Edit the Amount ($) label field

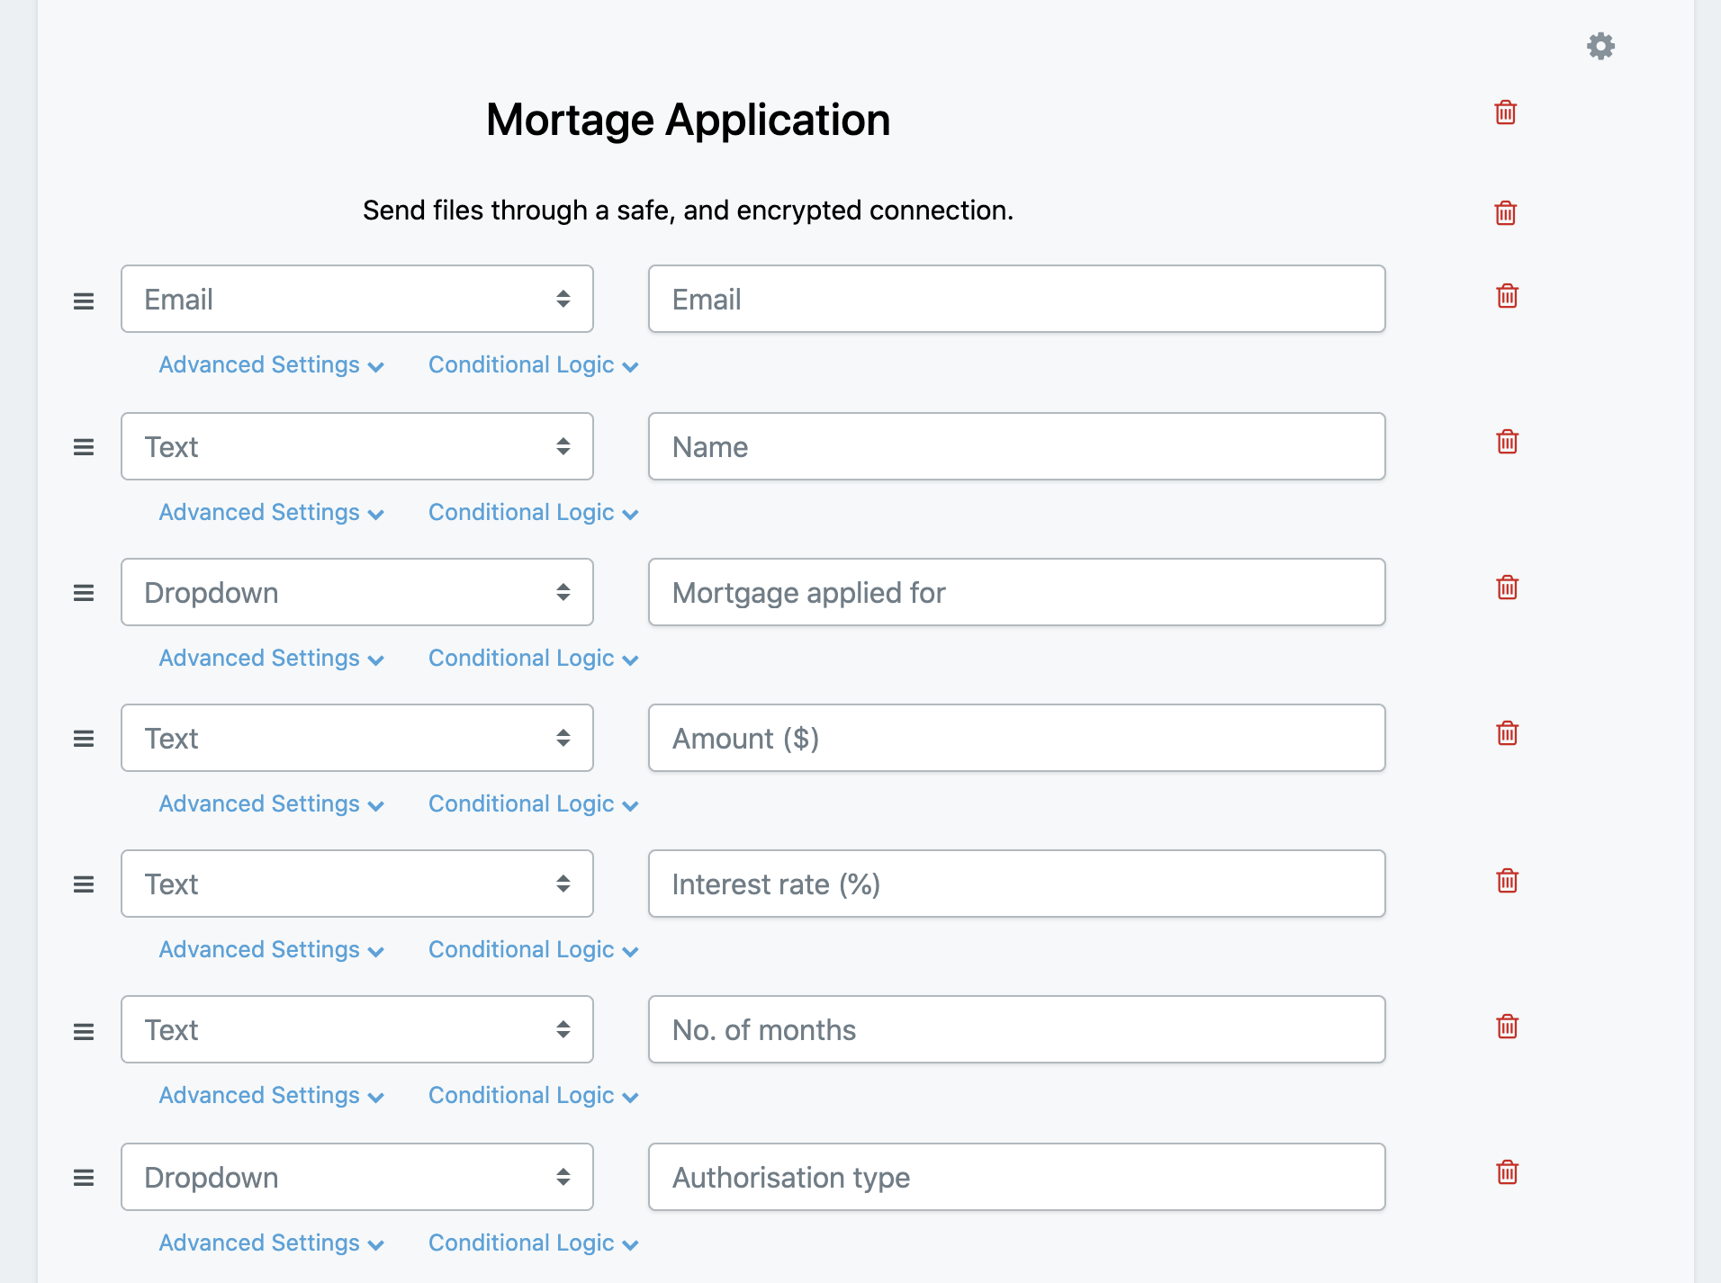coord(1017,738)
